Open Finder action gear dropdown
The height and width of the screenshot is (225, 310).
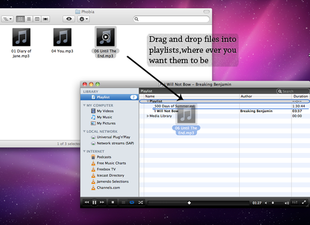point(83,19)
